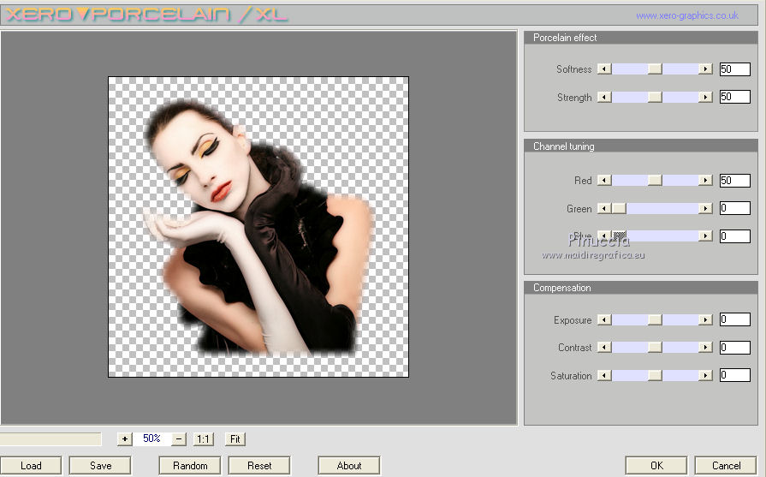Screen dimensions: 766x477
Task: Click the Strength slider thumb
Action: 655,98
